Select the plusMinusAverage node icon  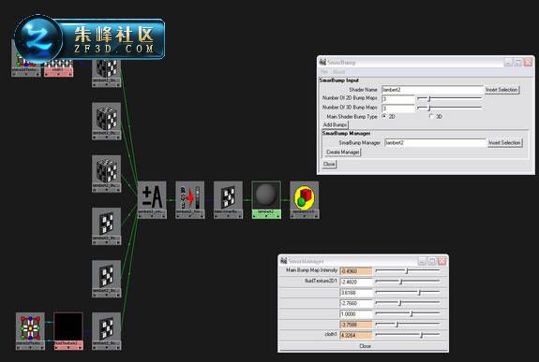tap(152, 200)
